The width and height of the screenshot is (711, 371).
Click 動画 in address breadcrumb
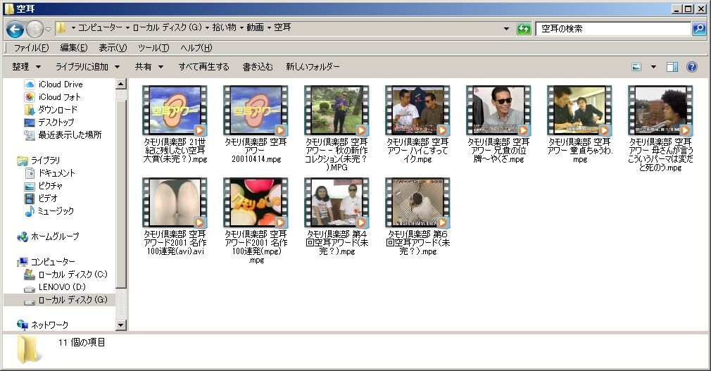[x=255, y=27]
